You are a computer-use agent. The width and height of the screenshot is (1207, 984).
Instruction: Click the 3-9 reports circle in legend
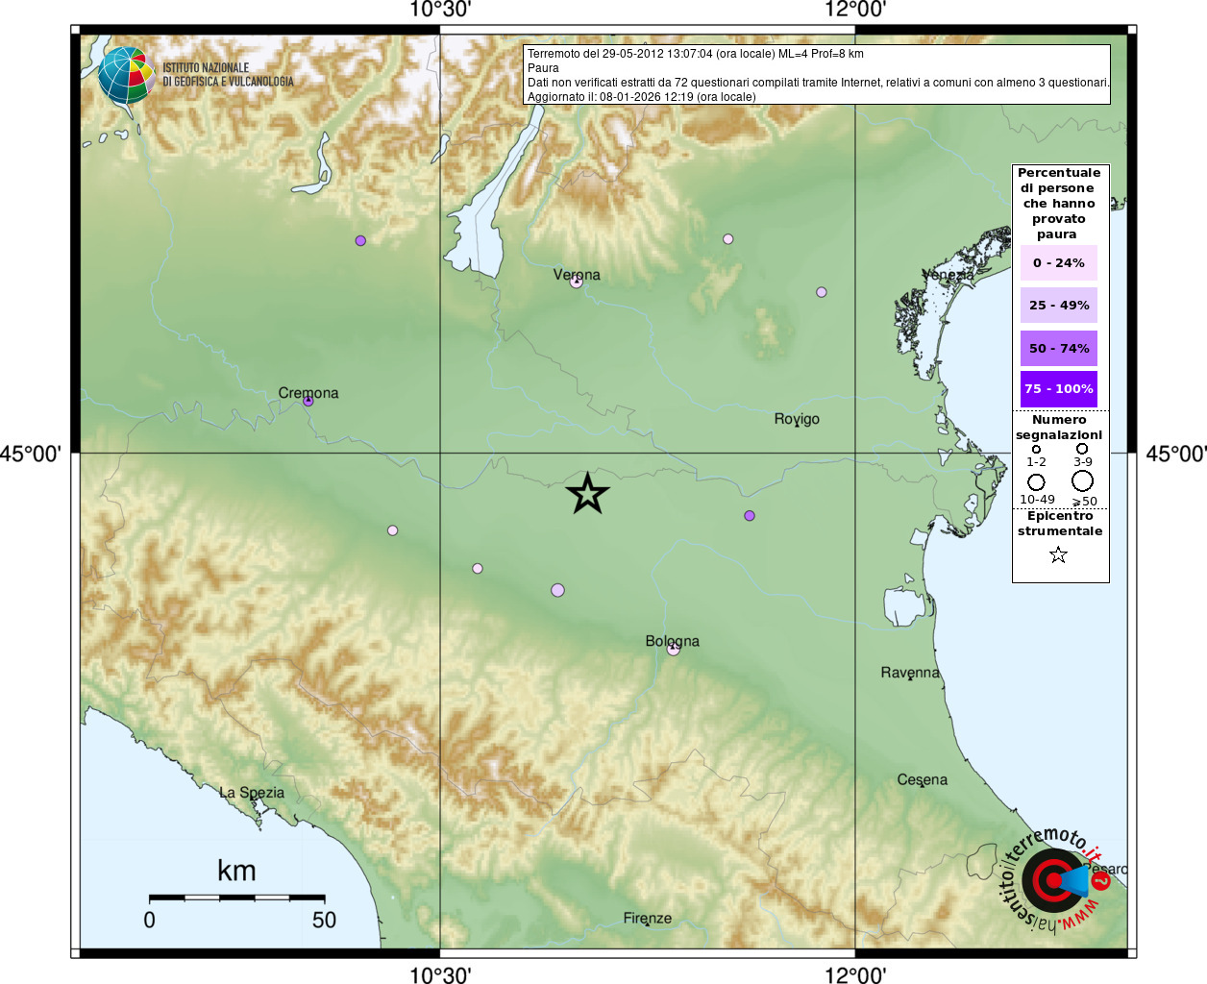tap(1082, 448)
